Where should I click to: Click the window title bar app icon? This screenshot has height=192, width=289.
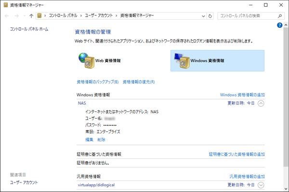(6, 5)
